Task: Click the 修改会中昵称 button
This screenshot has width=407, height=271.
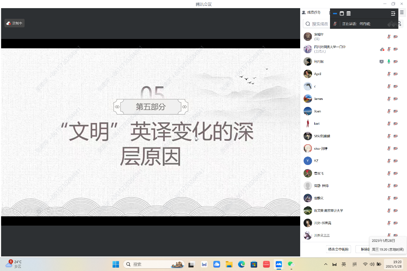Action: click(338, 249)
